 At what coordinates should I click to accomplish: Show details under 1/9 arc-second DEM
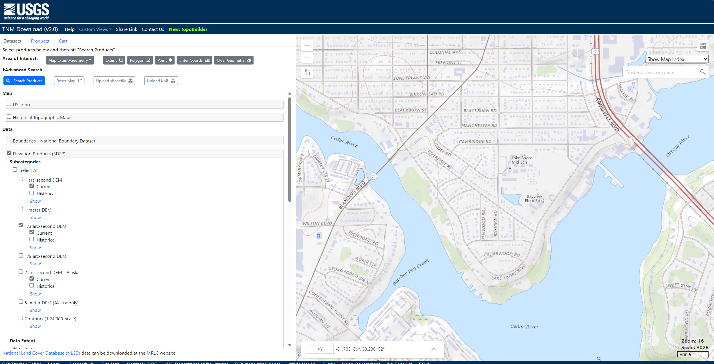coord(35,264)
